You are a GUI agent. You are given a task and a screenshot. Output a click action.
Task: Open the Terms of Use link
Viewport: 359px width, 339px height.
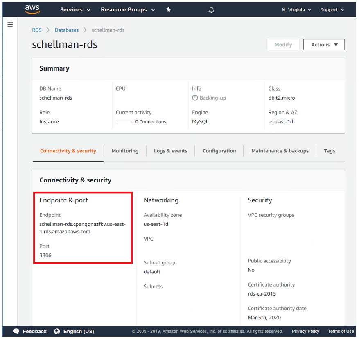[341, 332]
